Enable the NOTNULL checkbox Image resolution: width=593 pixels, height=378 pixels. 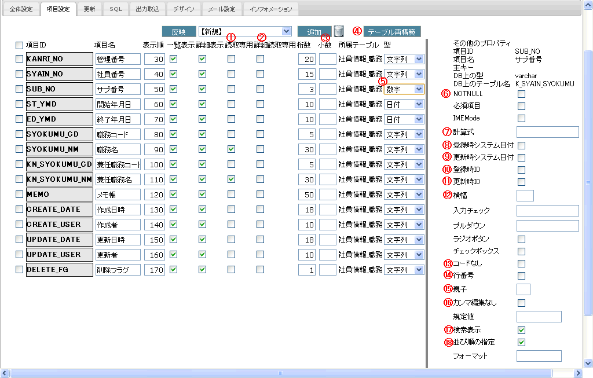click(x=521, y=94)
